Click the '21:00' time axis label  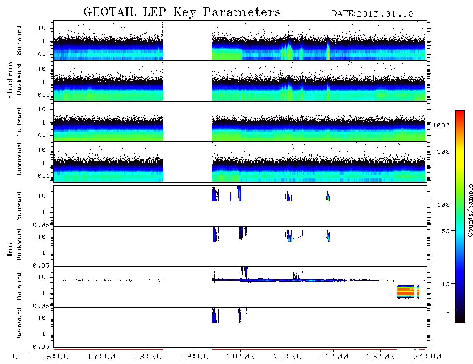288,357
